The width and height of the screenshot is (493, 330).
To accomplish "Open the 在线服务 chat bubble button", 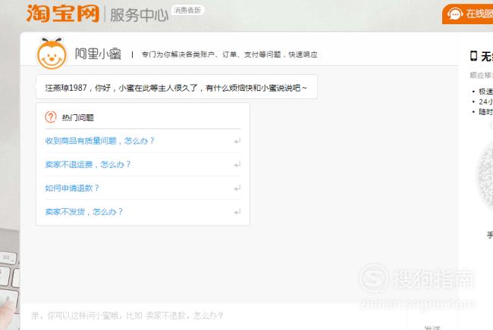I will click(467, 14).
